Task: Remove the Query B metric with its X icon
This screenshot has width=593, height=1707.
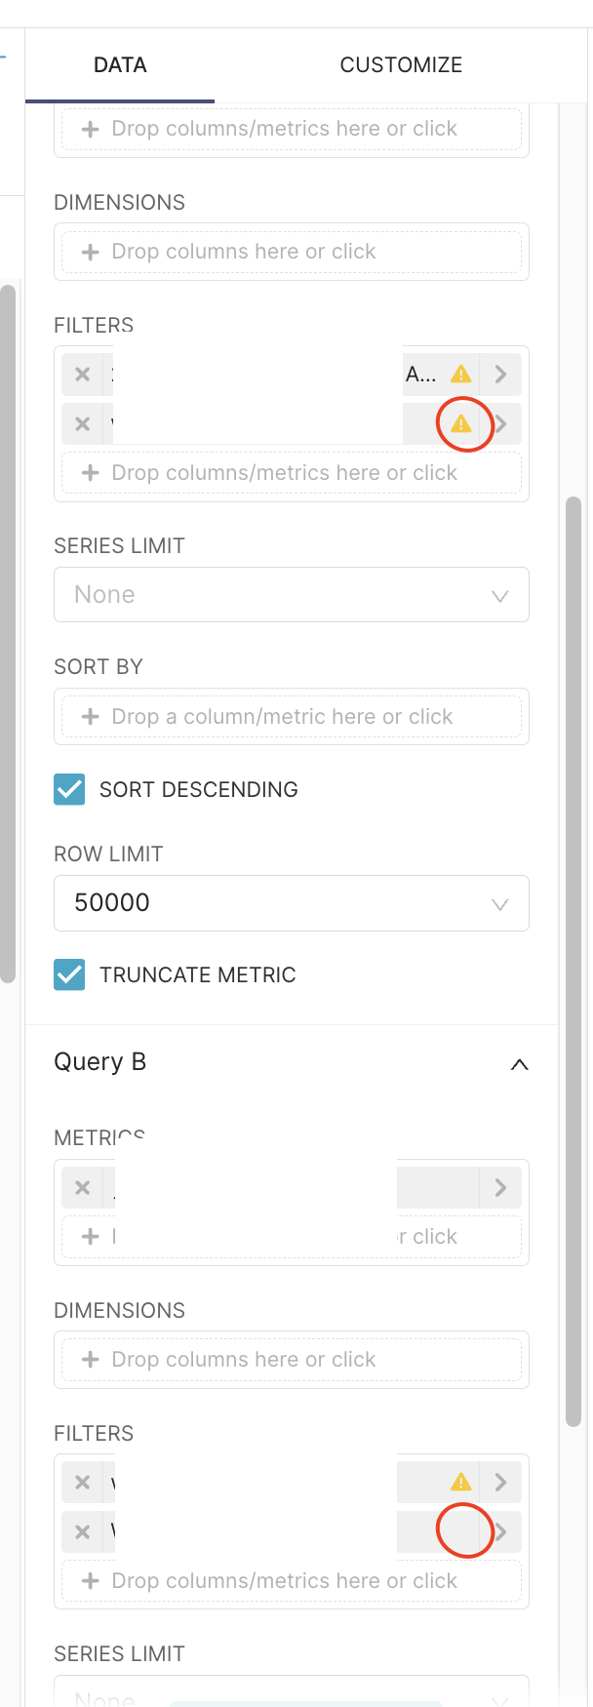Action: point(83,1187)
